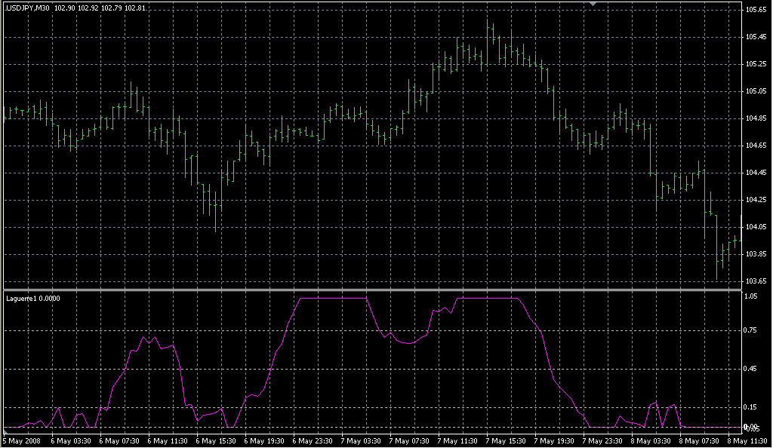773x448 pixels.
Task: Click the lowest price bar near 103.65
Action: 717,268
